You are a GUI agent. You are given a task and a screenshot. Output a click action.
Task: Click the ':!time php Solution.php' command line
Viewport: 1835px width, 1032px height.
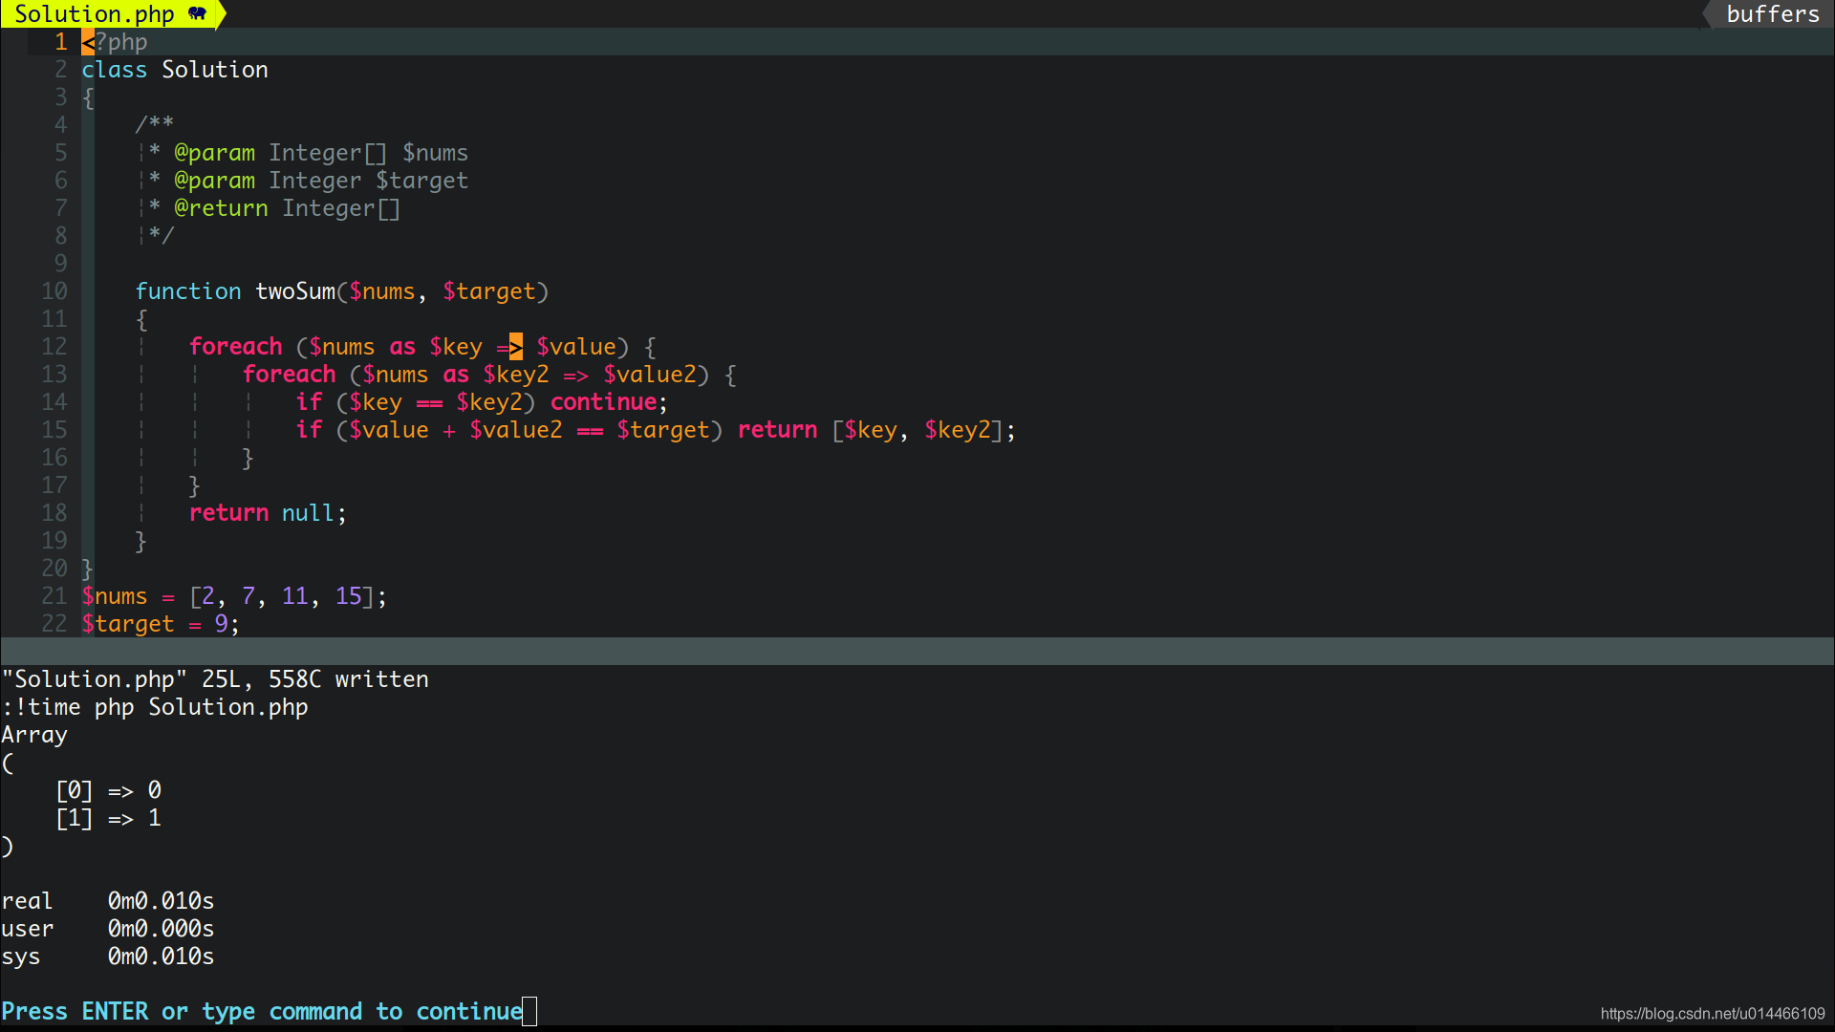[155, 707]
